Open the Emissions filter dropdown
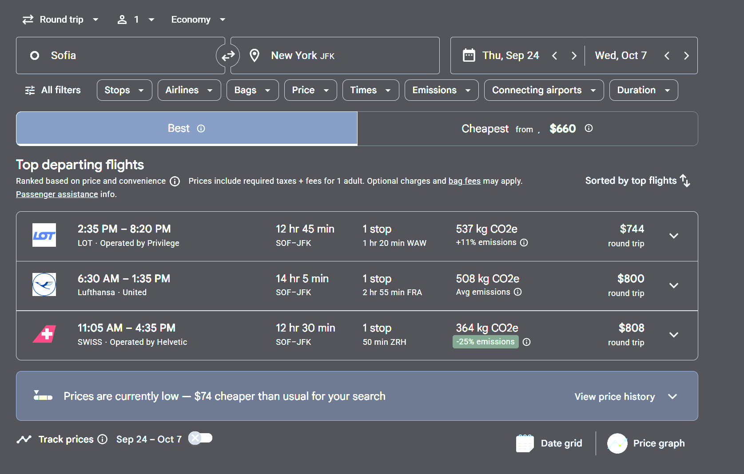Image resolution: width=744 pixels, height=474 pixels. click(x=442, y=90)
